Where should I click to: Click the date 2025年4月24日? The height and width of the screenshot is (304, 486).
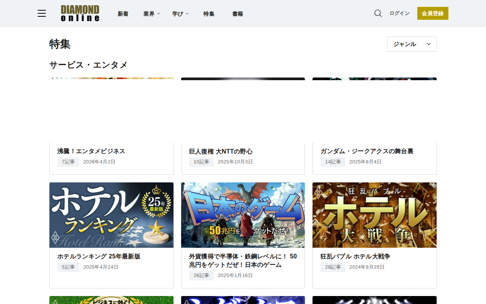coord(101,267)
